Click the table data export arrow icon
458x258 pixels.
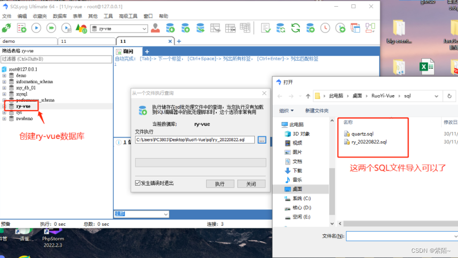pos(215,28)
